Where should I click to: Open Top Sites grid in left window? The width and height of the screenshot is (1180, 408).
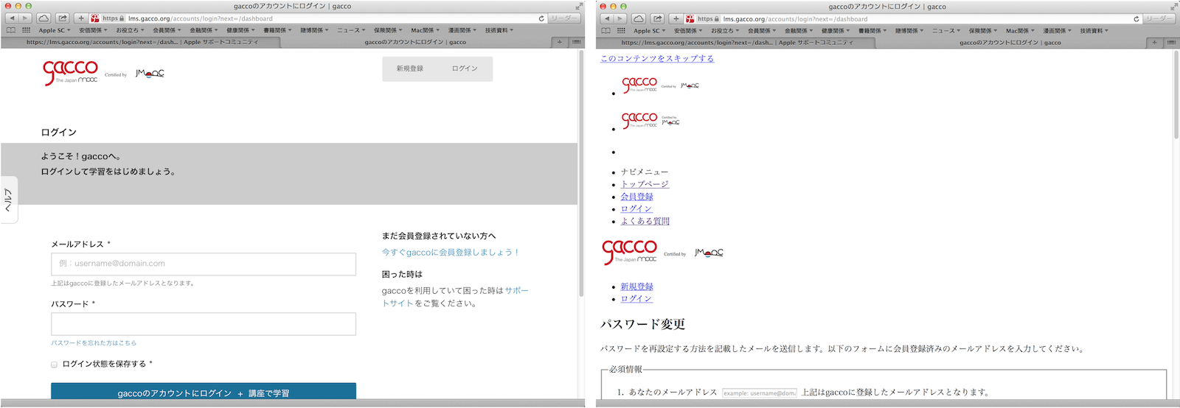(27, 30)
